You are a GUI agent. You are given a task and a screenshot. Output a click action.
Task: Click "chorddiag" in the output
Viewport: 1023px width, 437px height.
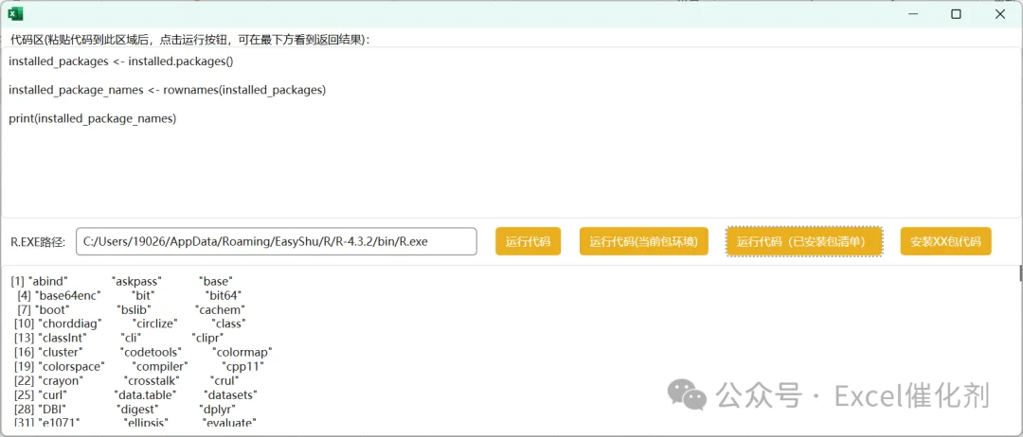pos(71,323)
